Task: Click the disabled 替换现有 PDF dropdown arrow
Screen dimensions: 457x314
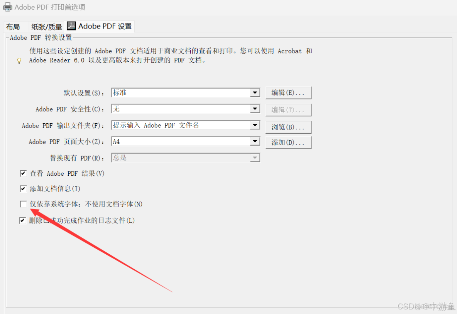Action: pyautogui.click(x=255, y=158)
